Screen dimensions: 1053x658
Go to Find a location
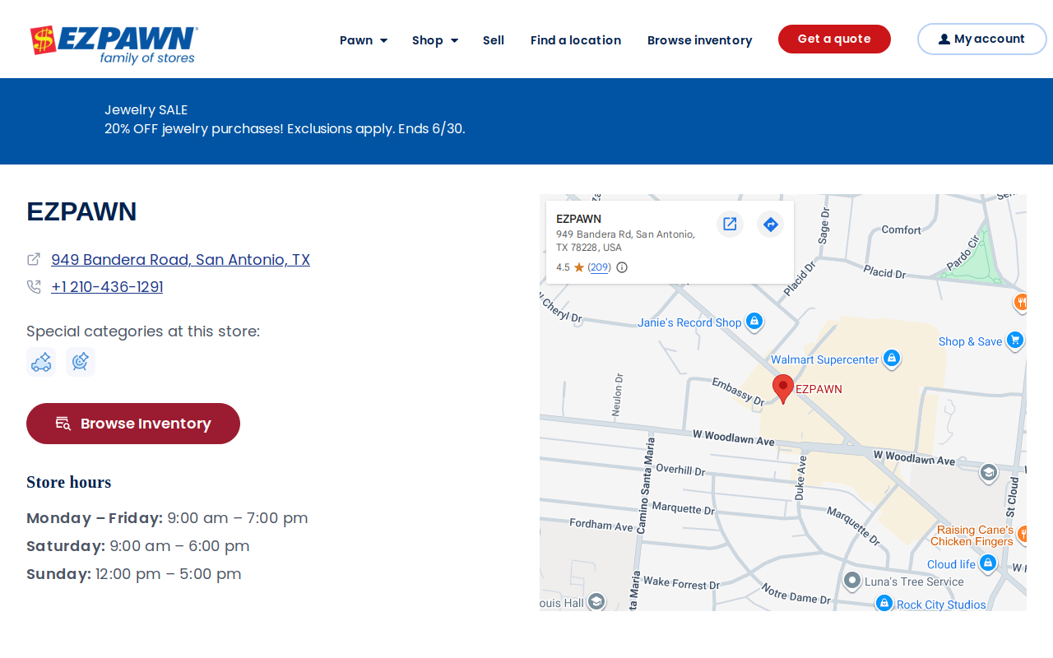(x=576, y=40)
